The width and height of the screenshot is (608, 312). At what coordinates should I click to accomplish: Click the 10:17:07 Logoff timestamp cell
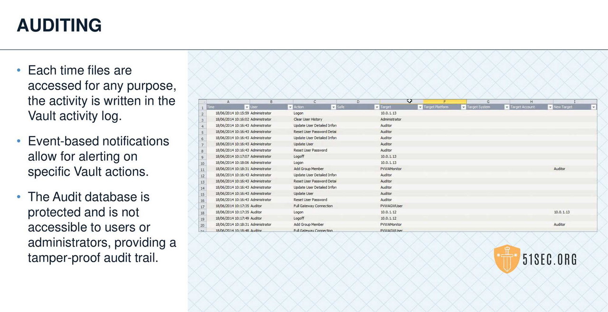click(x=232, y=156)
